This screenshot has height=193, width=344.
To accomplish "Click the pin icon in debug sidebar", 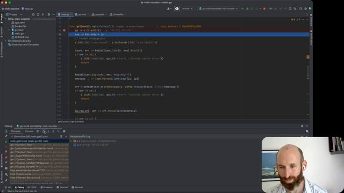I will tap(6, 180).
